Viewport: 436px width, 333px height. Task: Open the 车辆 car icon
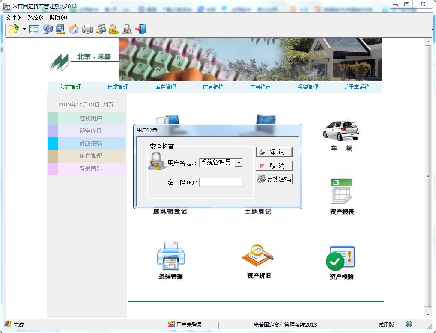click(341, 134)
